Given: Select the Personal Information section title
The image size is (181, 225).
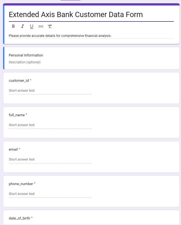Looking at the screenshot, I should point(26,55).
